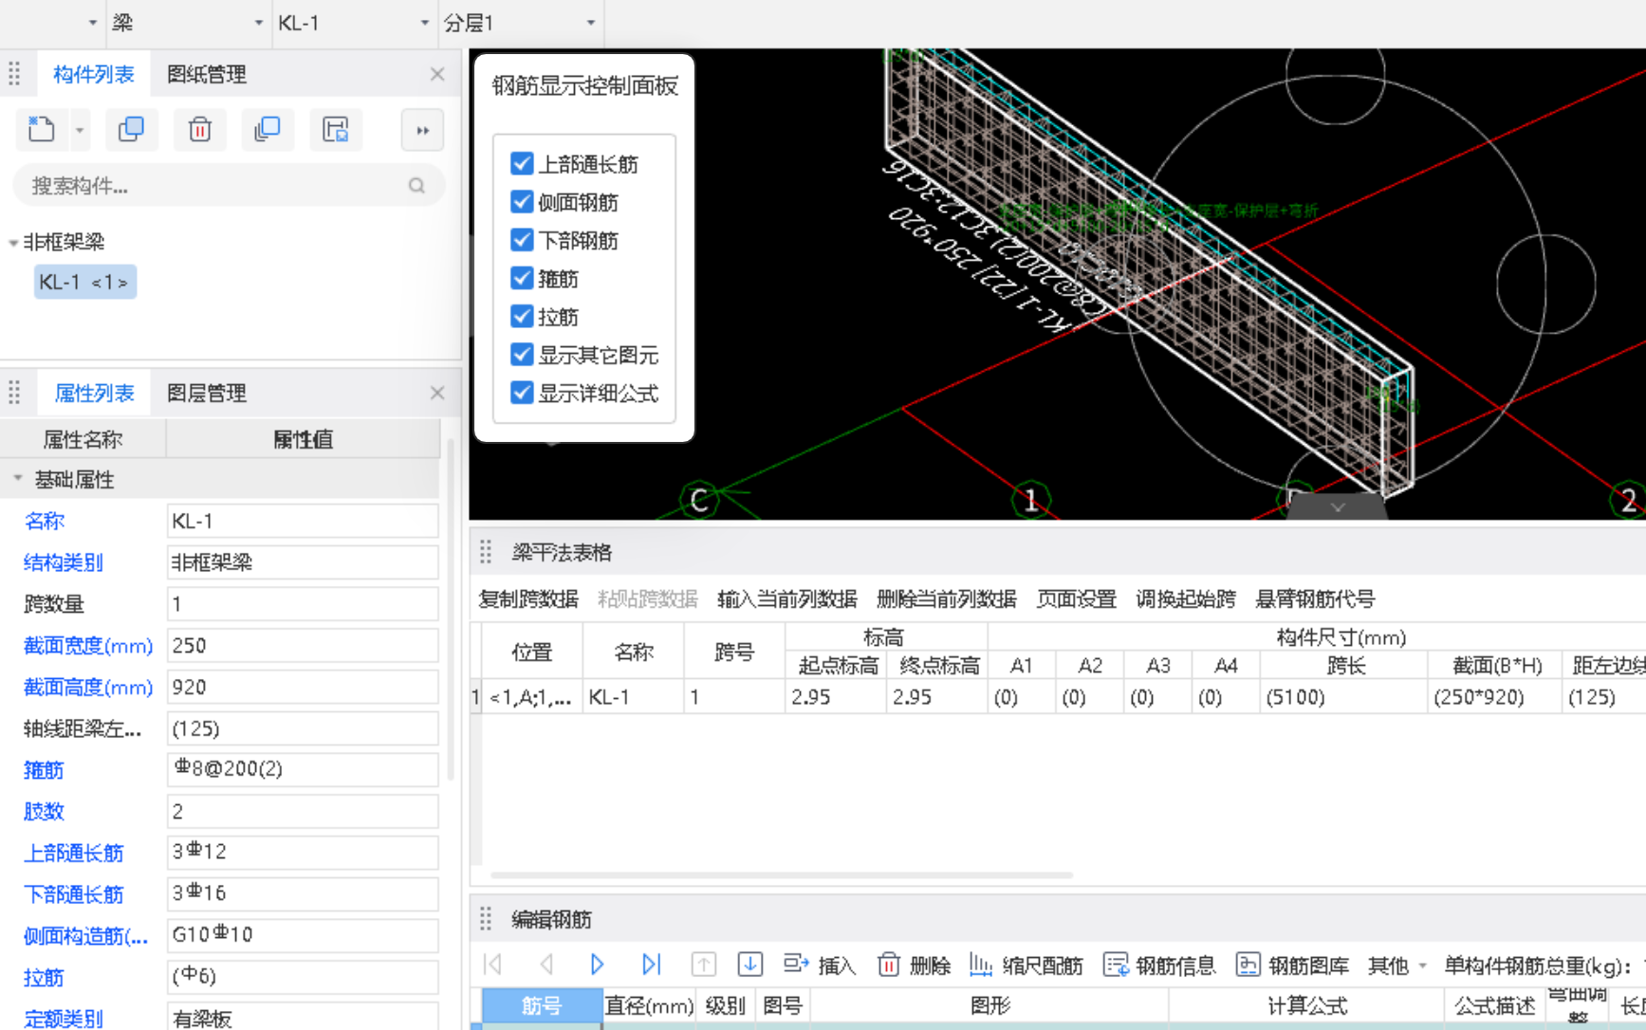Screen dimensions: 1646x1030
Task: Click the delete component trash icon
Action: (x=199, y=130)
